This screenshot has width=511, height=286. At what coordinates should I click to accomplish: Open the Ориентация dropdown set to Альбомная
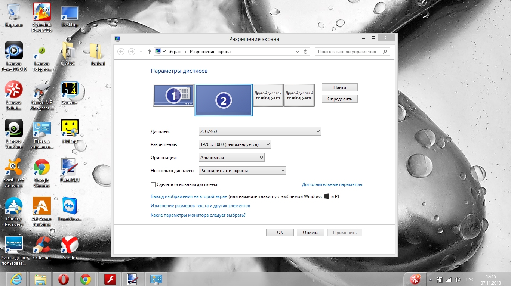pos(232,158)
